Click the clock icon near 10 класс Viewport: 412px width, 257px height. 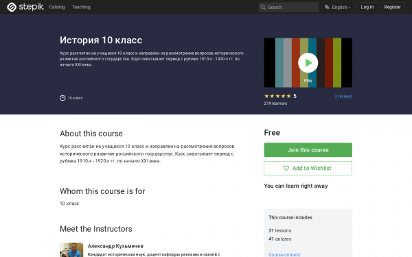[x=62, y=98]
